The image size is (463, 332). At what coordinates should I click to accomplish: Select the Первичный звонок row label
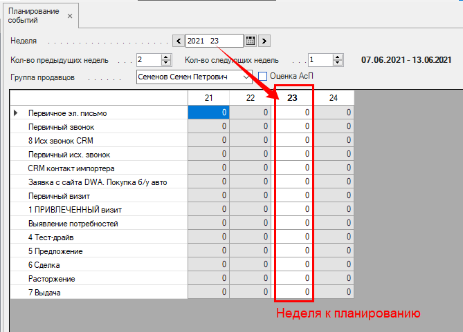[61, 127]
